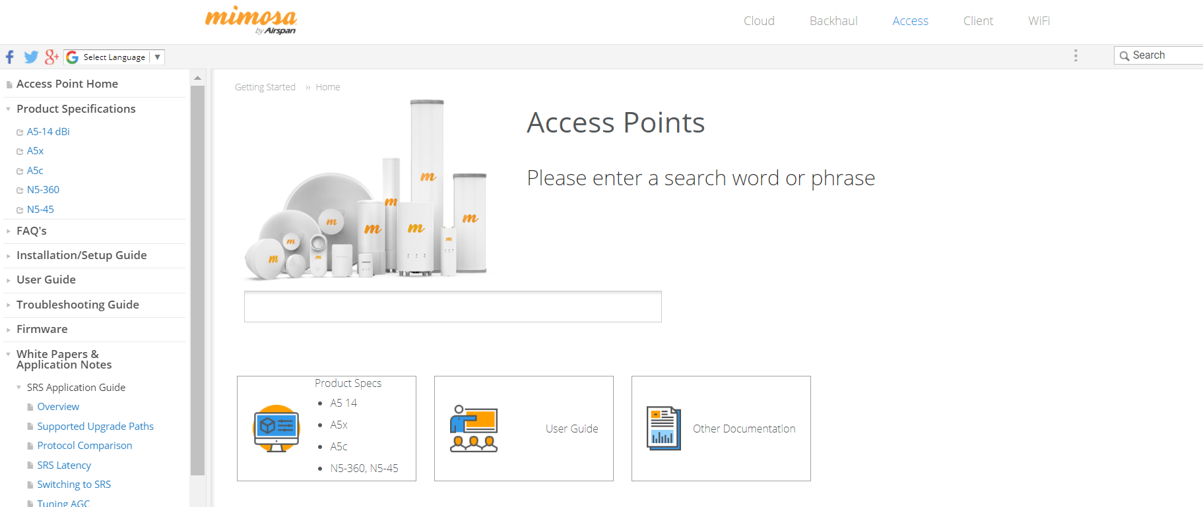Open the Backhaul top menu item

pyautogui.click(x=833, y=21)
